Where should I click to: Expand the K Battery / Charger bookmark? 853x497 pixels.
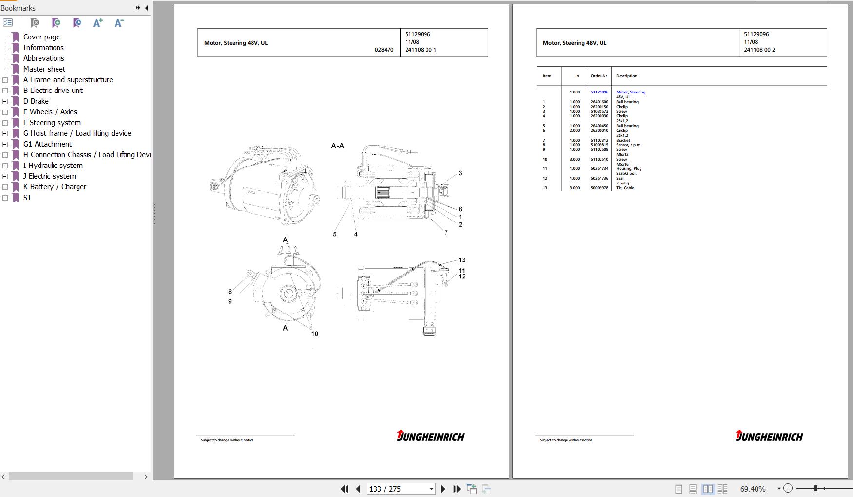(x=5, y=187)
